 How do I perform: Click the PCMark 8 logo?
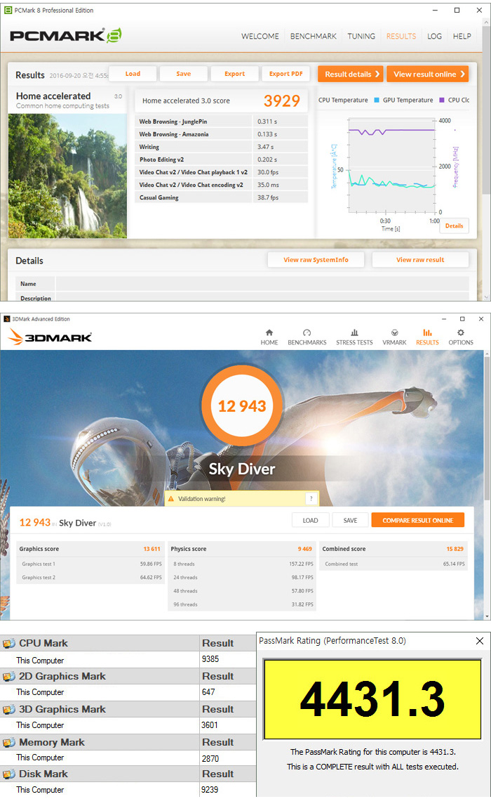[x=66, y=35]
